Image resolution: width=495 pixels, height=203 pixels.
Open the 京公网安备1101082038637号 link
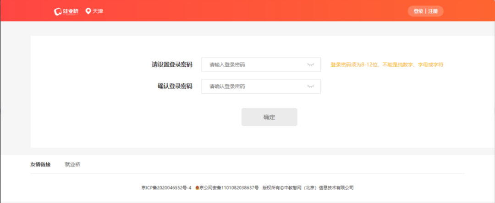[x=229, y=188]
